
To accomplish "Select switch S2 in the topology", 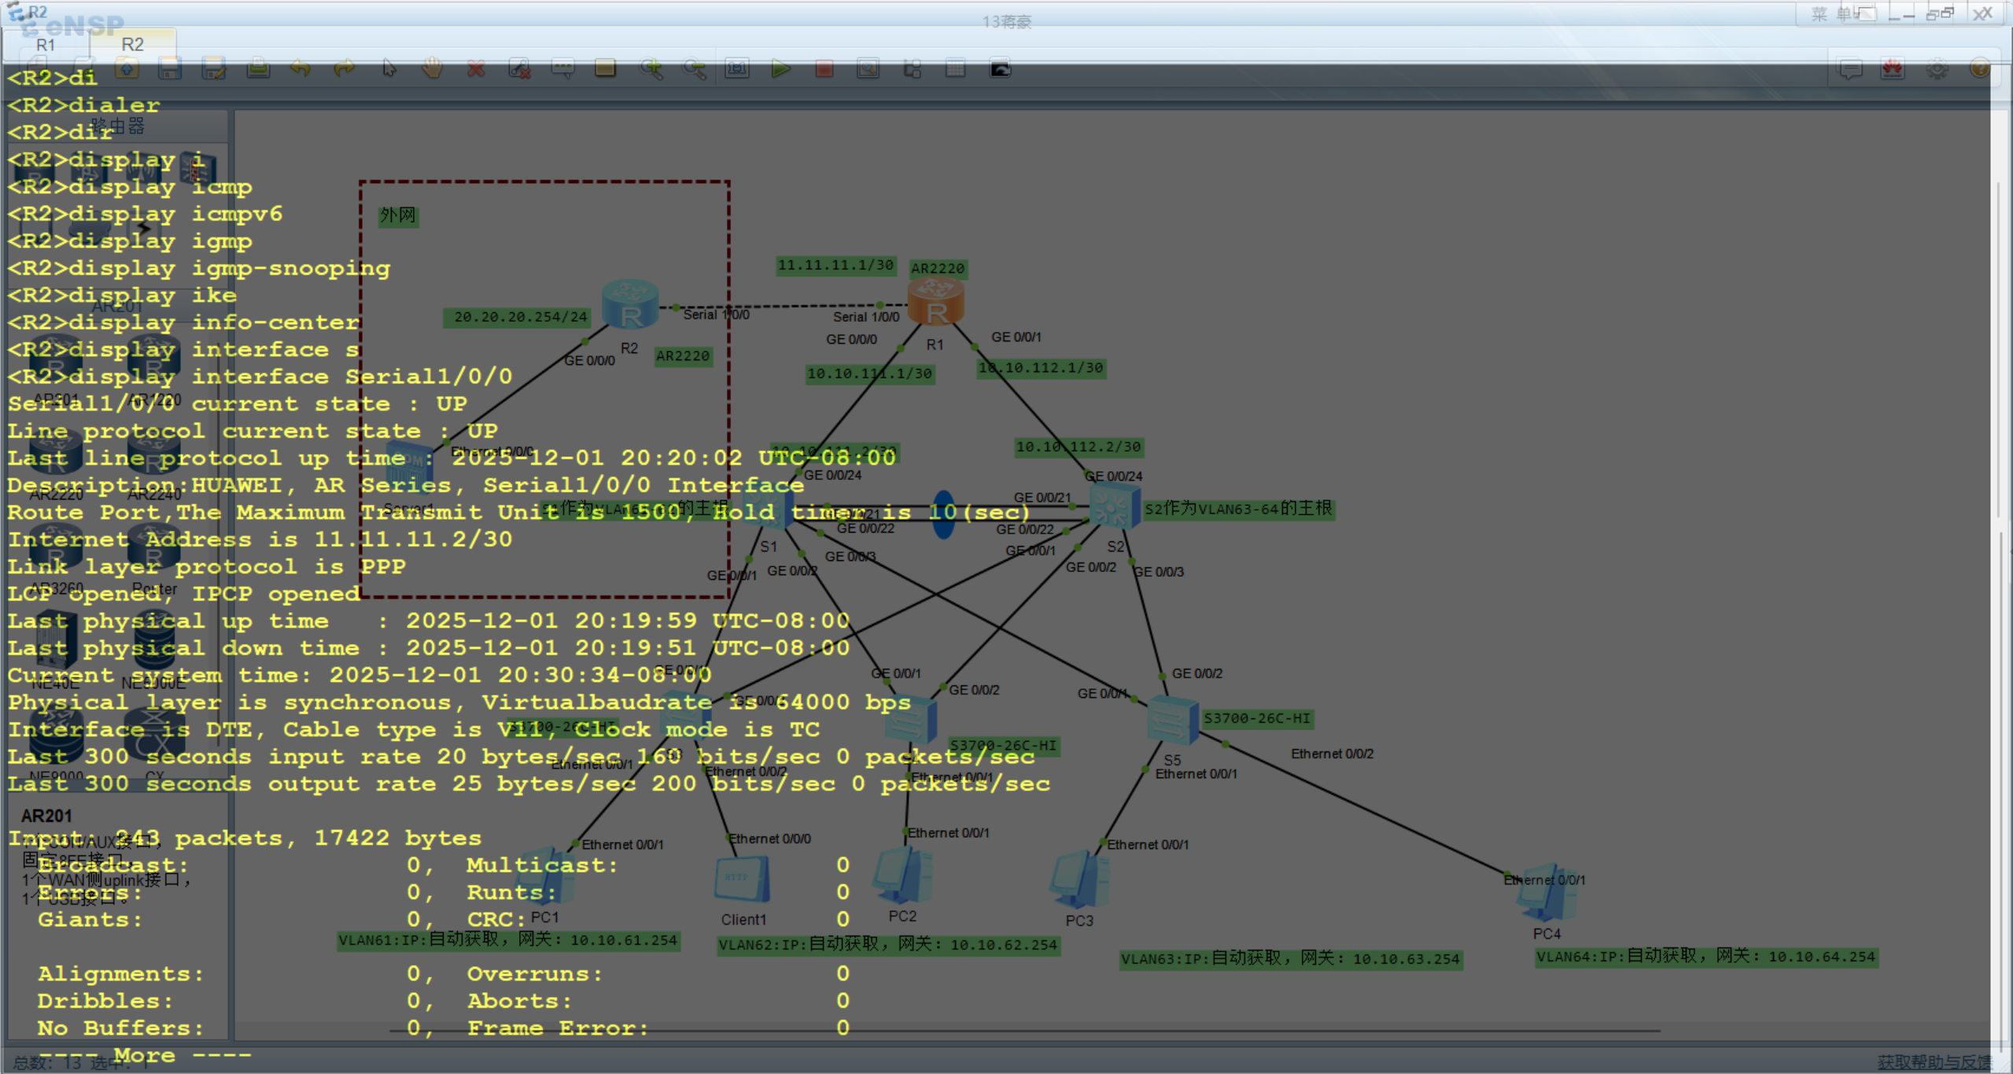I will click(1114, 506).
